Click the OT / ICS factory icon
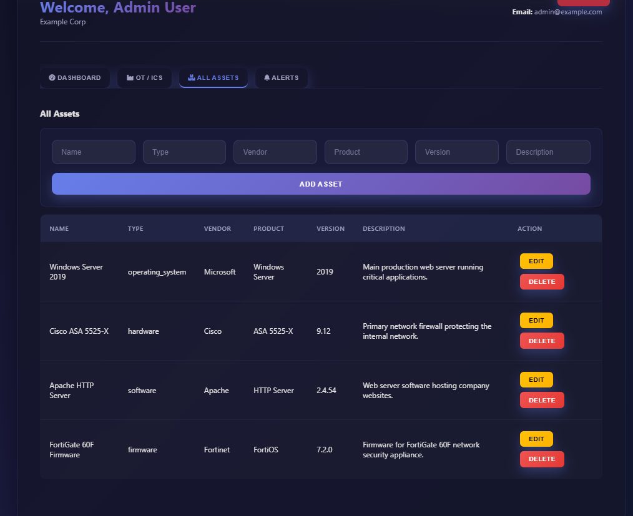633x516 pixels. pos(130,77)
